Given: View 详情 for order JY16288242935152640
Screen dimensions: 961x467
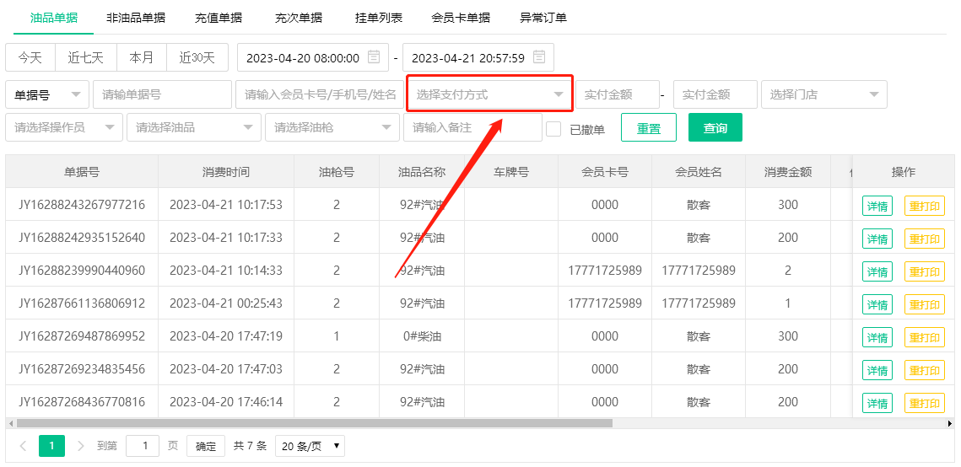Looking at the screenshot, I should point(877,239).
